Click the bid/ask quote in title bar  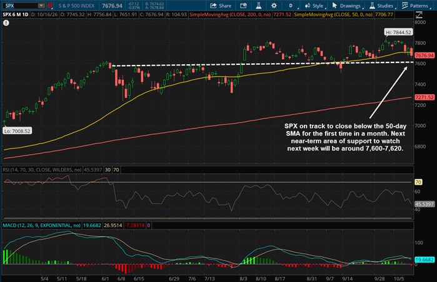coord(154,6)
